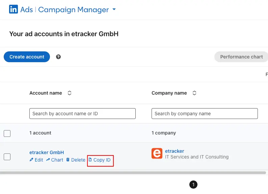Click the LinkedIn logo icon
This screenshot has height=194, width=268.
[x=14, y=9]
